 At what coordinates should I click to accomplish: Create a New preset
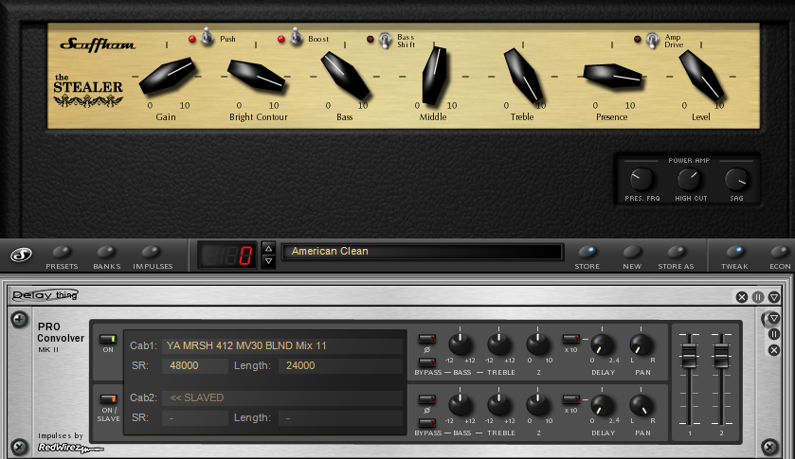click(x=632, y=252)
